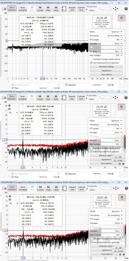Uncheck 'Get fundamental from generator' in the 28,83 dB window
The height and width of the screenshot is (261, 129).
[x=92, y=242]
